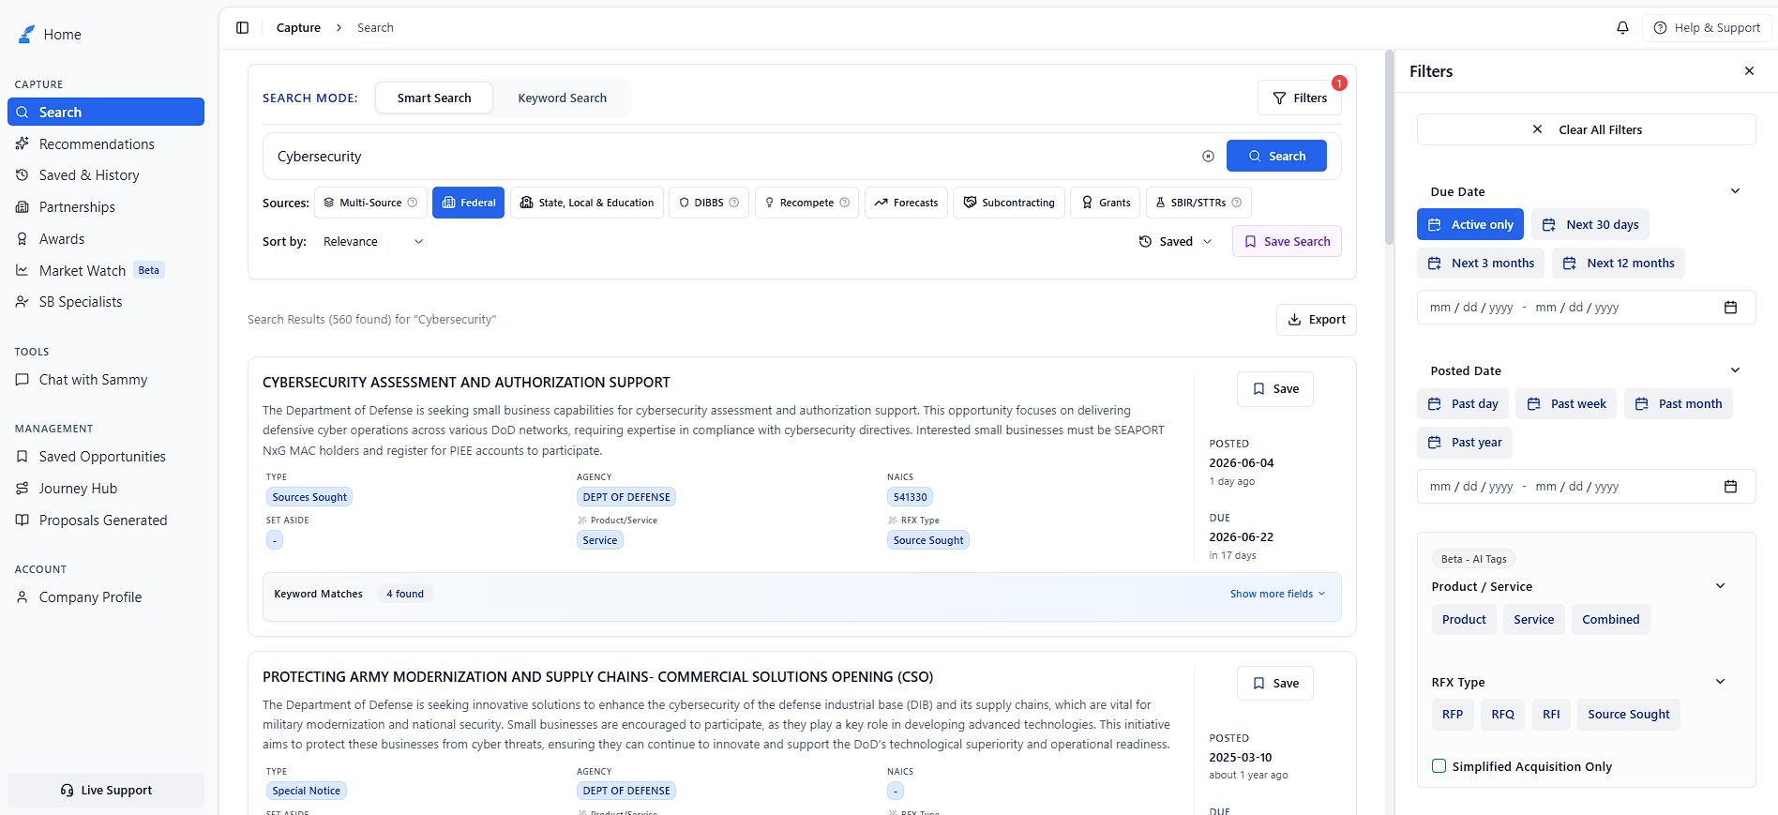Screen dimensions: 1778x815
Task: Select Next 30 days due date filter
Action: pos(1590,225)
